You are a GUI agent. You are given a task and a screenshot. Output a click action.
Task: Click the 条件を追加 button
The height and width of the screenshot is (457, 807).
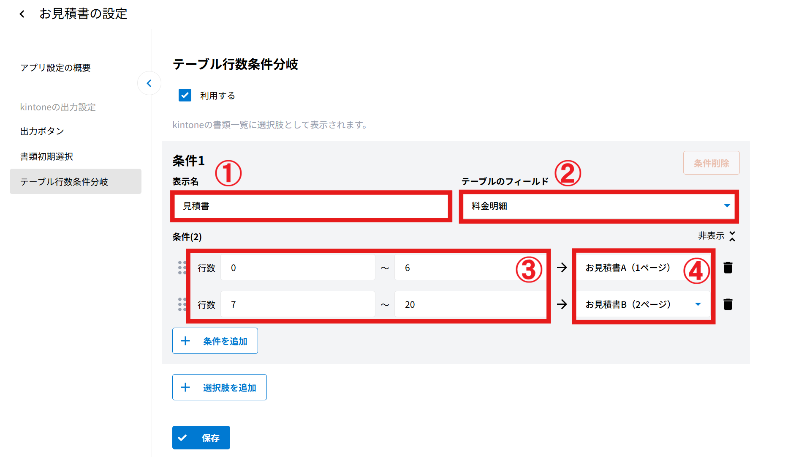coord(215,341)
